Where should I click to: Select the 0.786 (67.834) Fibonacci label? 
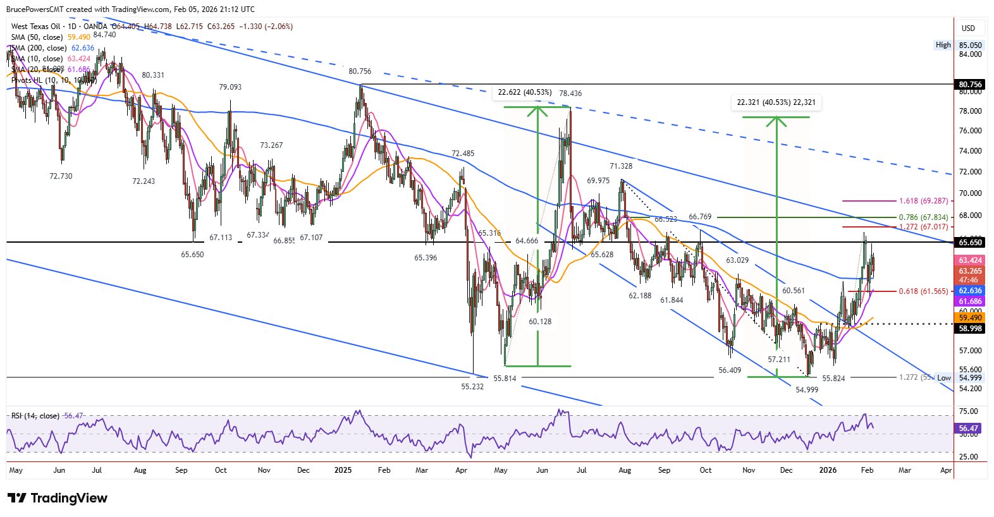[x=923, y=217]
